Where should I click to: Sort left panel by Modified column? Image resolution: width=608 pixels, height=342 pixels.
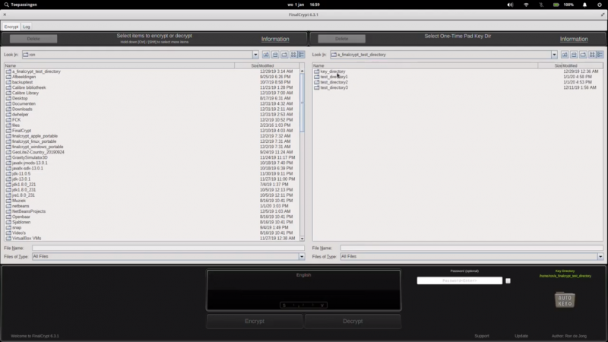point(278,65)
